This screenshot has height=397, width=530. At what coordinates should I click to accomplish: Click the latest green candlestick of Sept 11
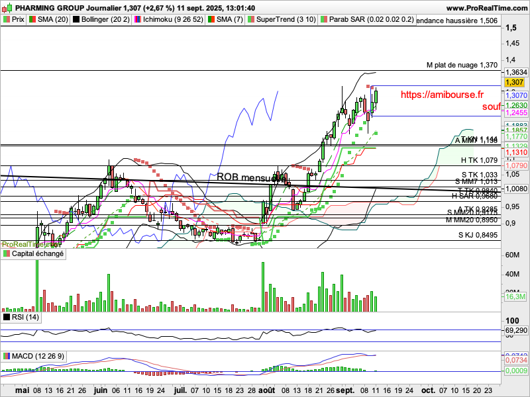[x=376, y=97]
